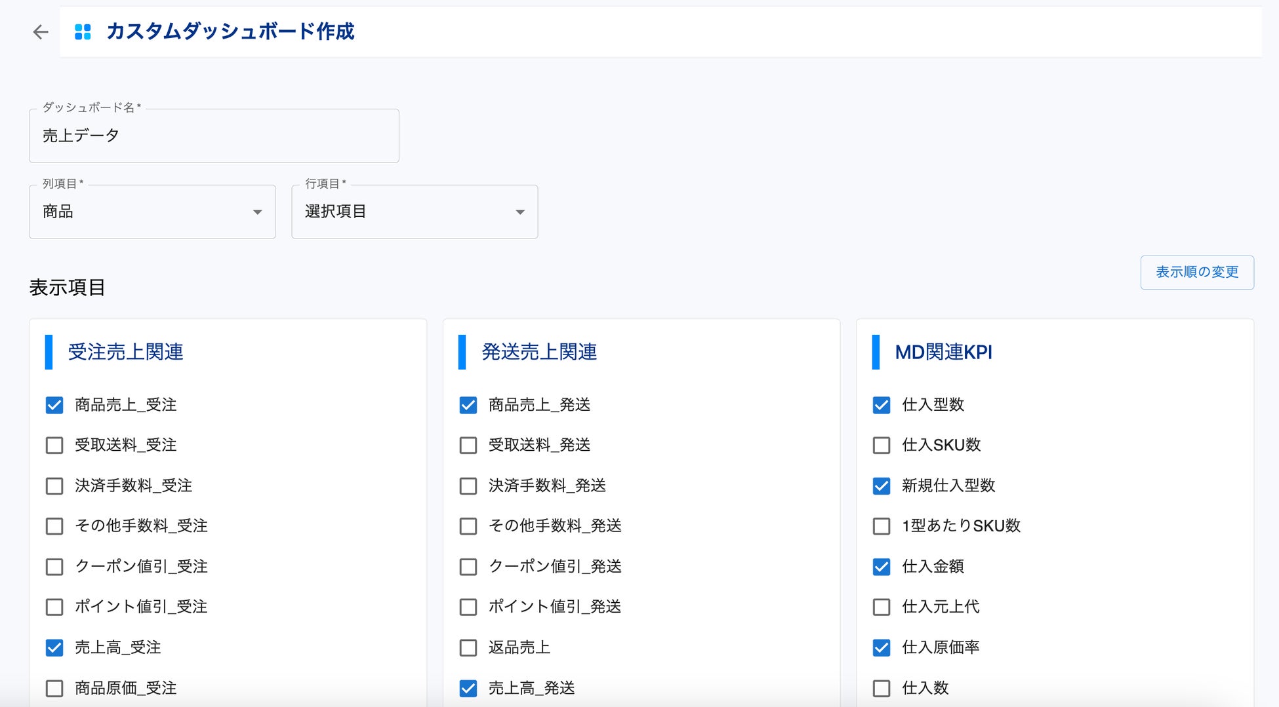Enable the 受取送料_受注 checkbox
The height and width of the screenshot is (707, 1279).
pos(54,446)
